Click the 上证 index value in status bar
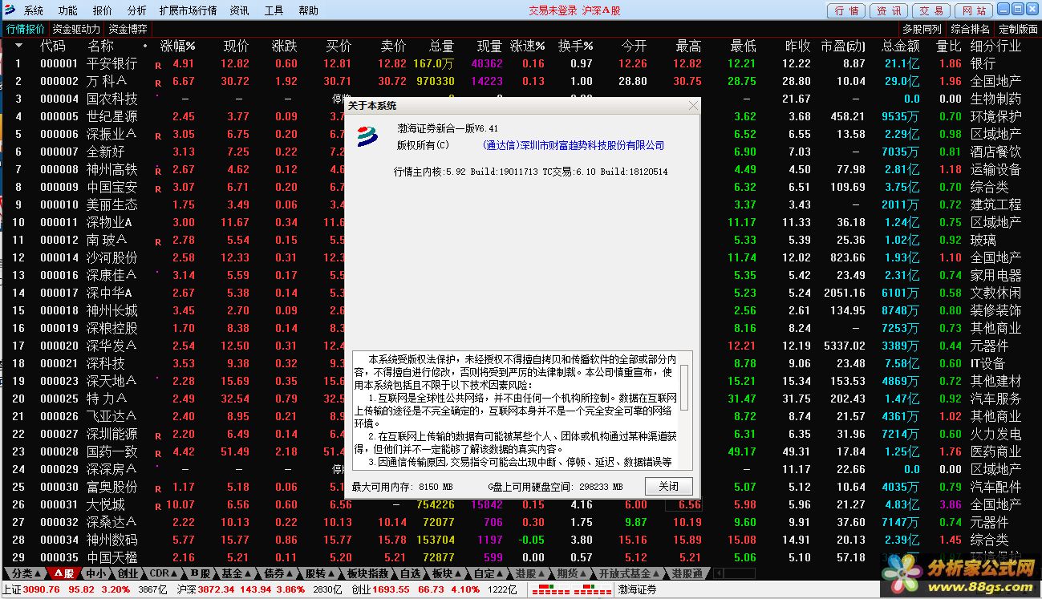1042x599 pixels. (42, 589)
